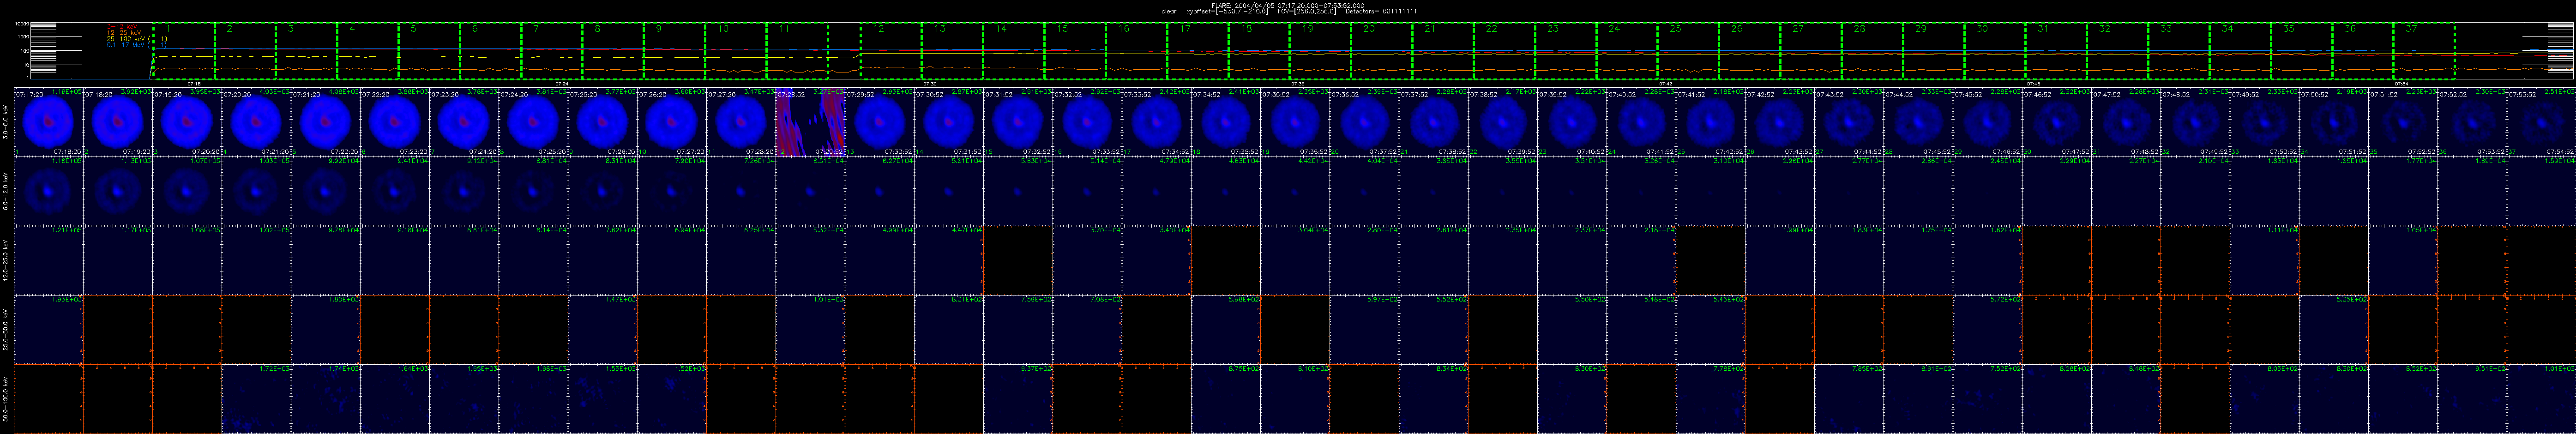Screen dimensions: 2576x434
Task: Click the 50.0-100.0 keV row label
Action: (6, 399)
